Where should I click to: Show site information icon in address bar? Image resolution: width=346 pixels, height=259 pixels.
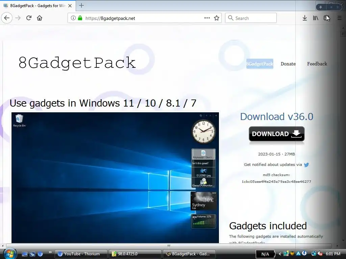pos(73,18)
